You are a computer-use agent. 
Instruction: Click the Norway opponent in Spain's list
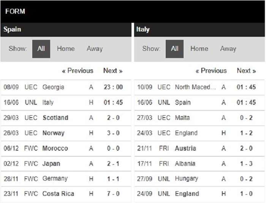pos(54,133)
